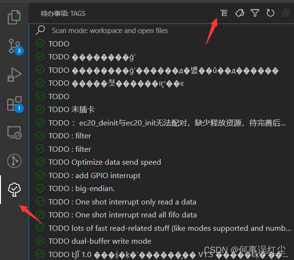Filter the todo tree
The image size is (294, 260).
(255, 13)
